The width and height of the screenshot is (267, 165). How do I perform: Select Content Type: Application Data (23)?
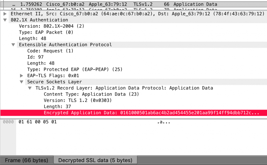[x=91, y=94]
